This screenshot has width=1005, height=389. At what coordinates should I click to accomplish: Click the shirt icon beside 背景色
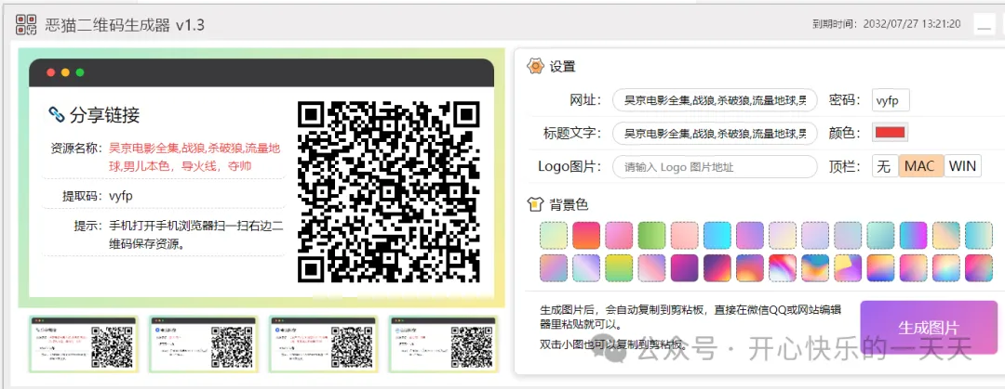(x=535, y=205)
